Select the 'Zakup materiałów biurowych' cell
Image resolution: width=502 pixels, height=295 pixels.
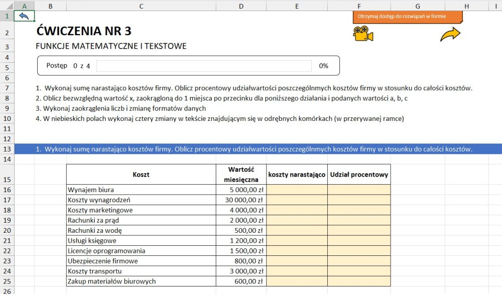coord(141,281)
